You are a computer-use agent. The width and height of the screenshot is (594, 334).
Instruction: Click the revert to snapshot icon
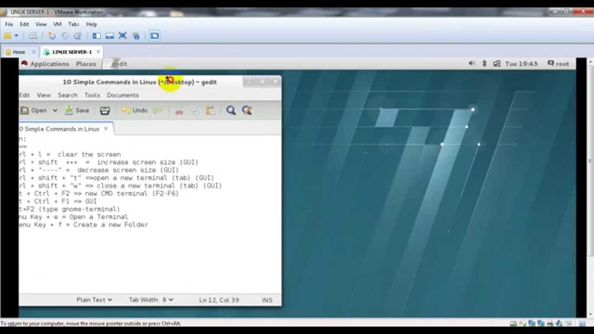pyautogui.click(x=65, y=36)
